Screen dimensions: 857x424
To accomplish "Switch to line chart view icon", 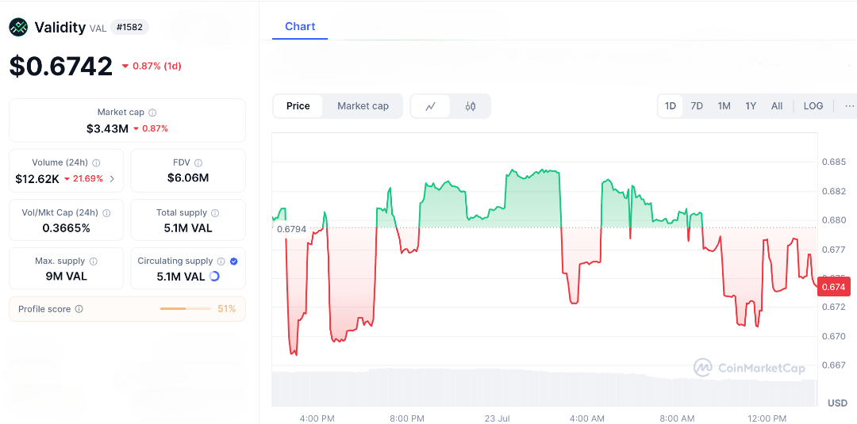I will [430, 106].
